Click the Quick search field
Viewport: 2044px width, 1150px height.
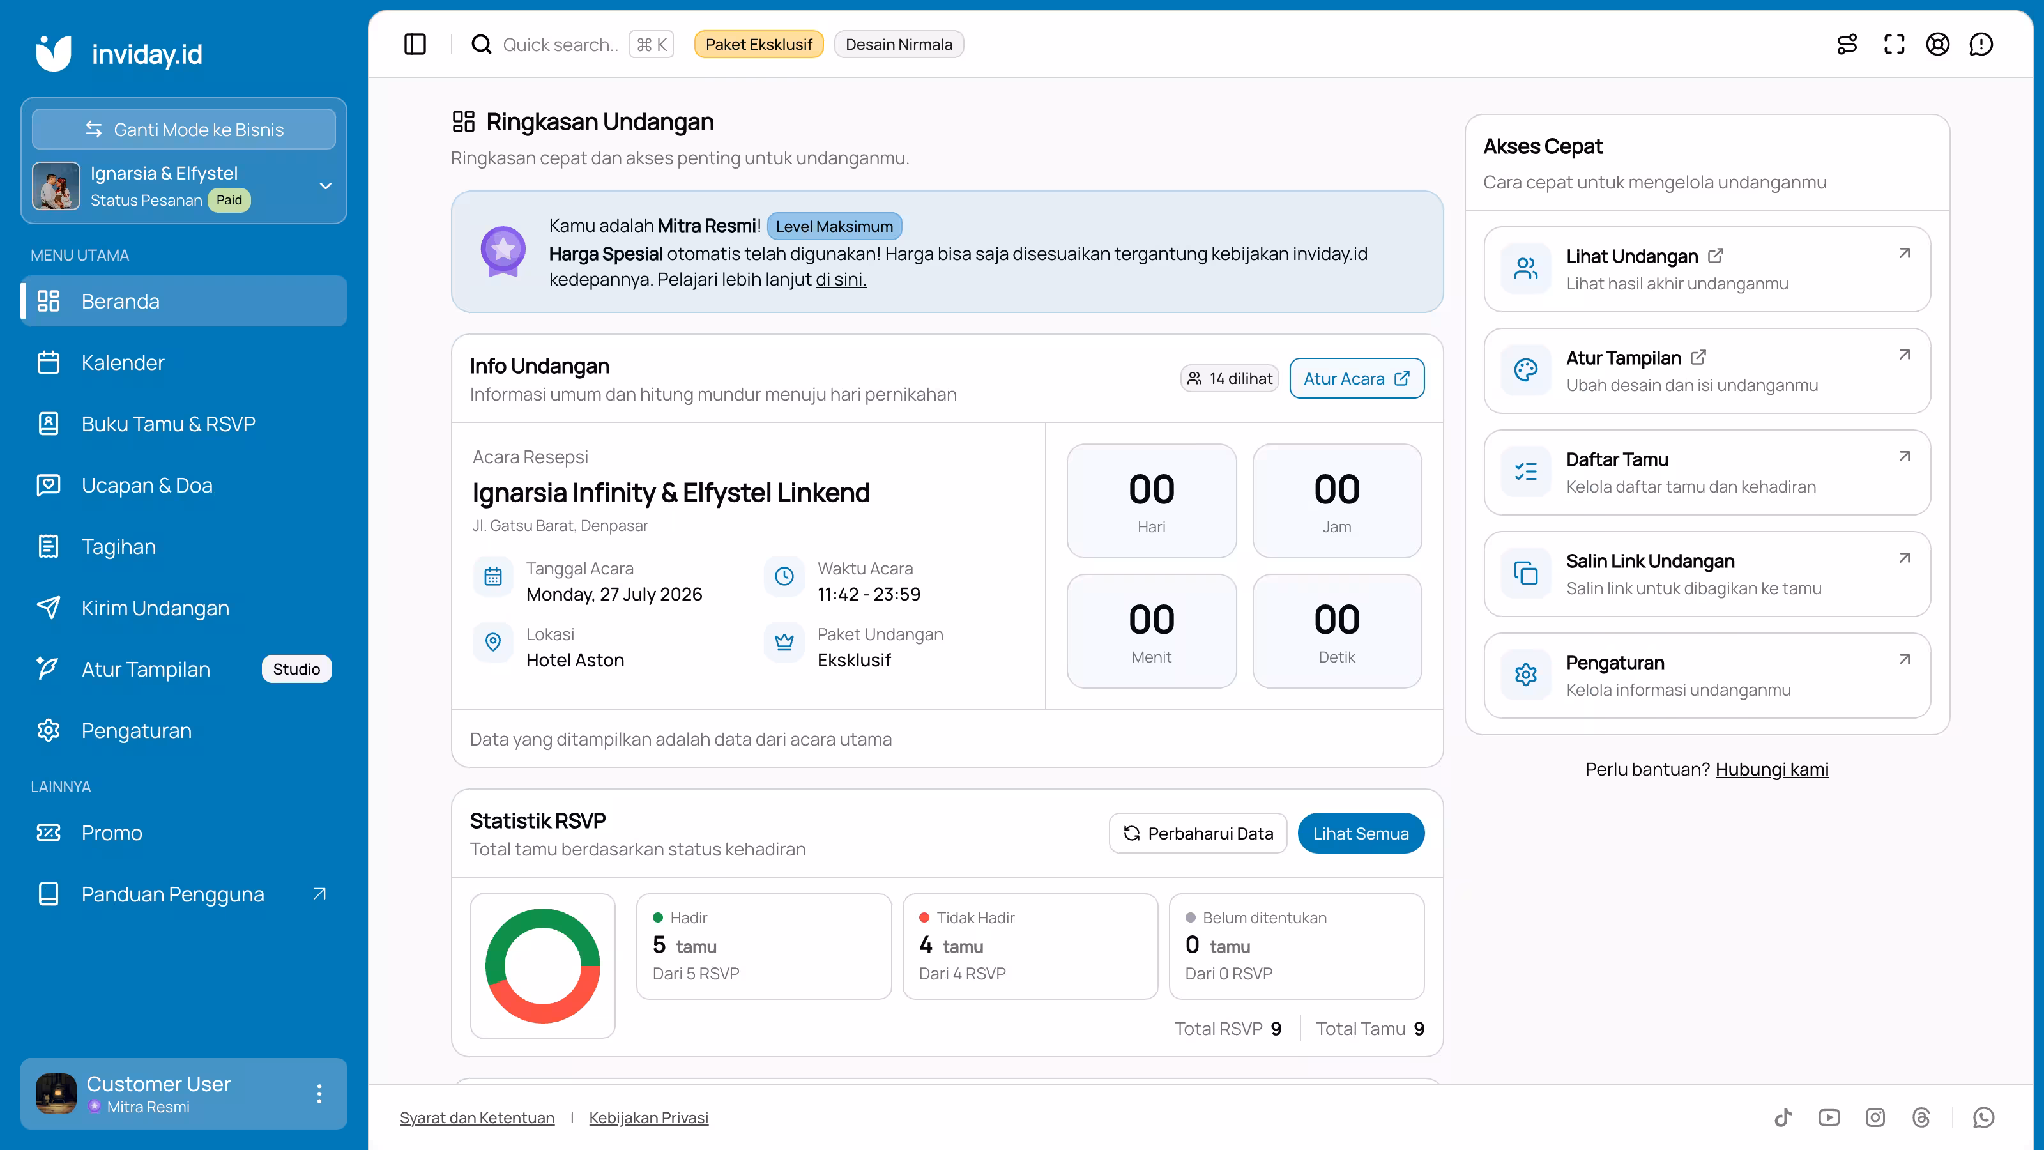[x=571, y=45]
